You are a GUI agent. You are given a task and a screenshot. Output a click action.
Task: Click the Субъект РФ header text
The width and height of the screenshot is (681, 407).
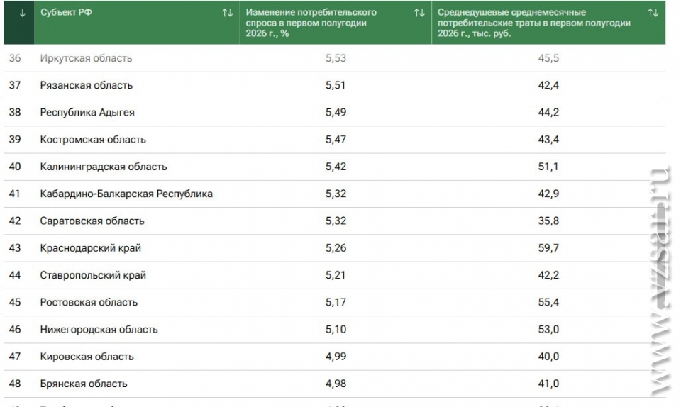(x=67, y=13)
